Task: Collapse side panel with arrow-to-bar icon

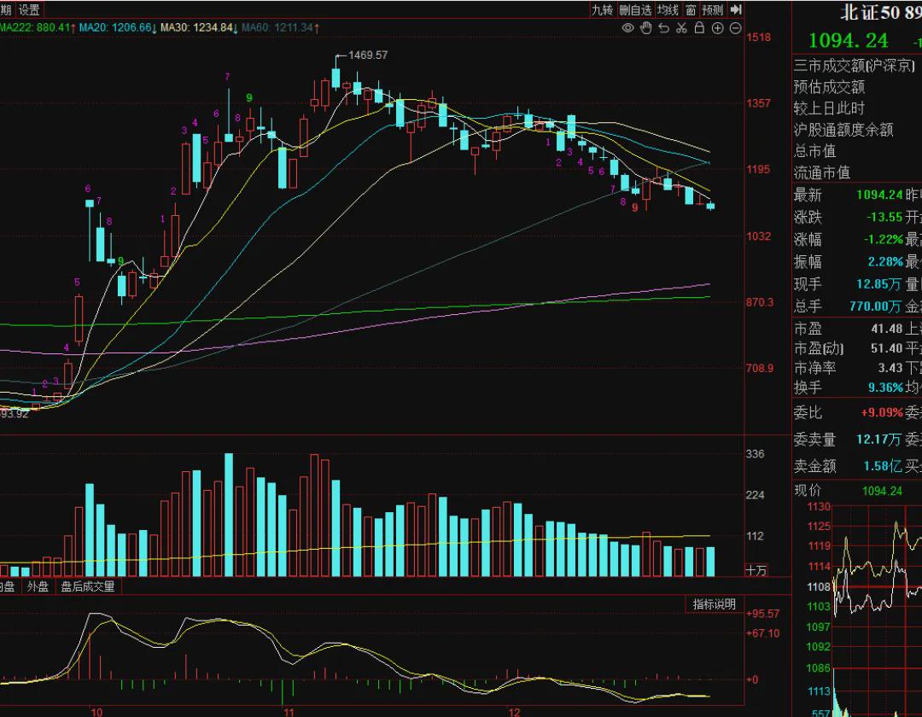Action: (736, 9)
